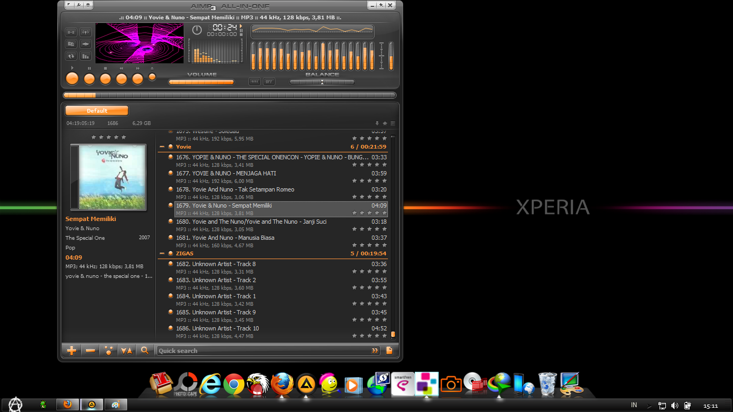The height and width of the screenshot is (412, 733).
Task: Click the minus icon to remove files
Action: click(x=90, y=351)
